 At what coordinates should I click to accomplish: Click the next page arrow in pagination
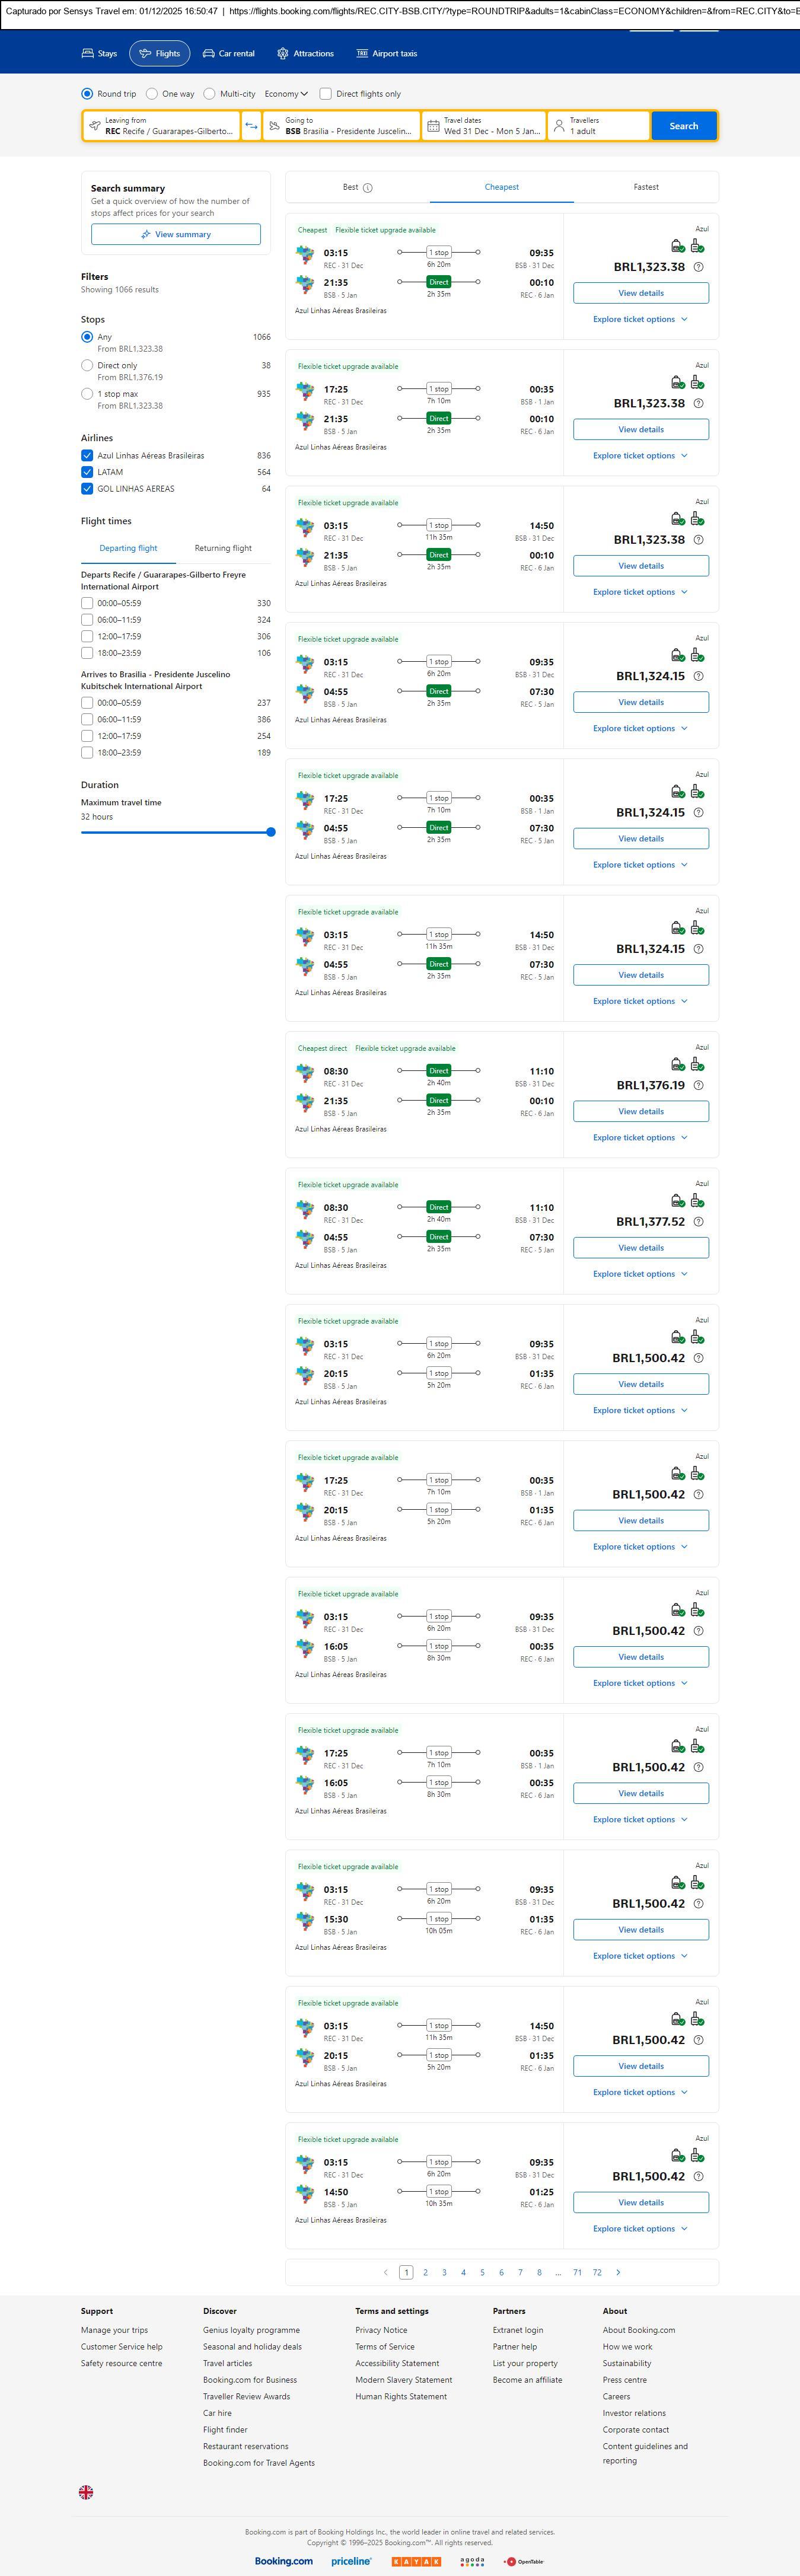pyautogui.click(x=618, y=2272)
